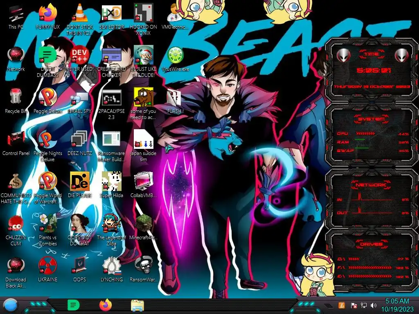Open the green chat-bubble DI FOR desktop shortcut
This screenshot has height=314, width=419.
tap(47, 61)
